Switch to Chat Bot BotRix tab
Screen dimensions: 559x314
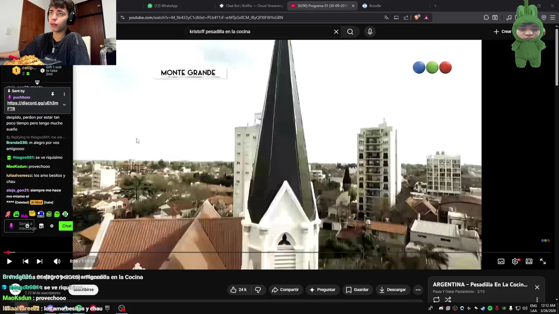pyautogui.click(x=251, y=6)
